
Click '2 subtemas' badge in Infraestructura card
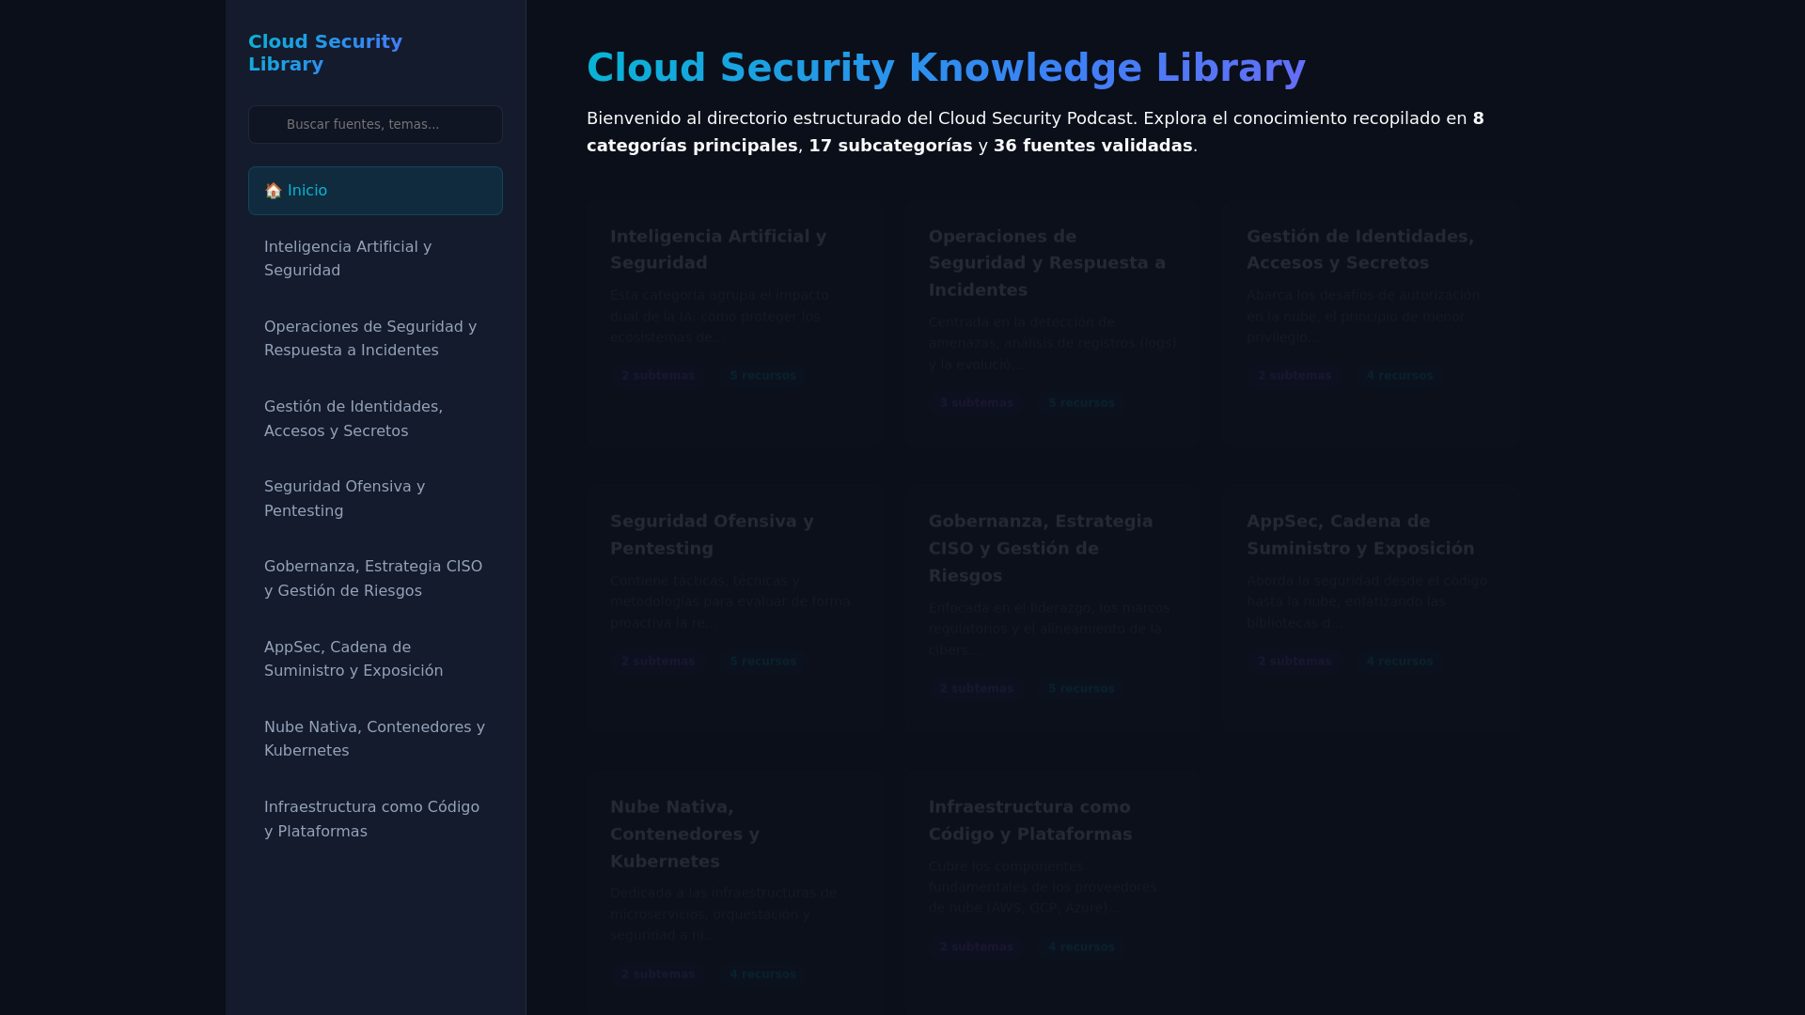click(x=976, y=947)
